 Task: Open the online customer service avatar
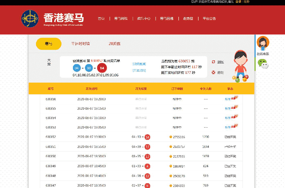pos(263,43)
